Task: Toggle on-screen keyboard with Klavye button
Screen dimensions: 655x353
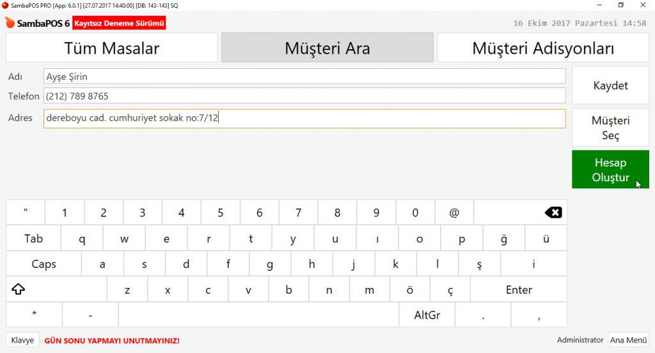Action: (22, 340)
